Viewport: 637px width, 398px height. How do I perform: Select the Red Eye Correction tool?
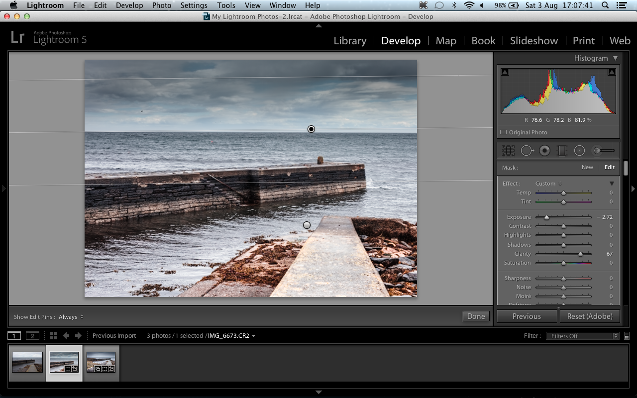tap(544, 150)
